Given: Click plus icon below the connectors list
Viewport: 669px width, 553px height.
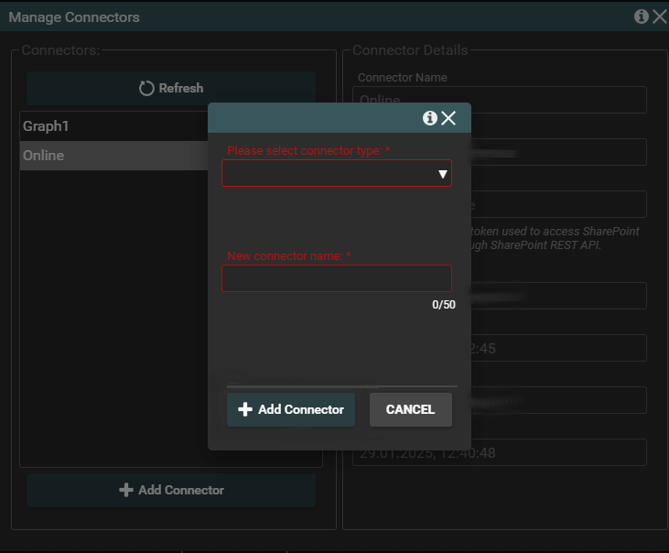Looking at the screenshot, I should pyautogui.click(x=126, y=491).
